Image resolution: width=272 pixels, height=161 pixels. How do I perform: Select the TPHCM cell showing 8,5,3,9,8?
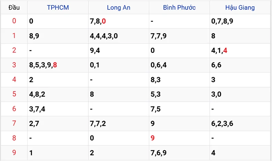[43, 65]
